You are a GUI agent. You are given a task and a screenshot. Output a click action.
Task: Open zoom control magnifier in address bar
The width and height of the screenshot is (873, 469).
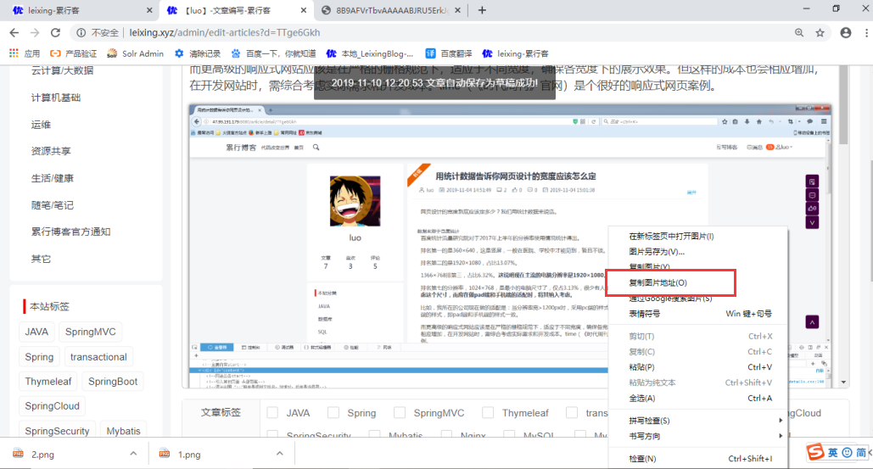(x=799, y=33)
